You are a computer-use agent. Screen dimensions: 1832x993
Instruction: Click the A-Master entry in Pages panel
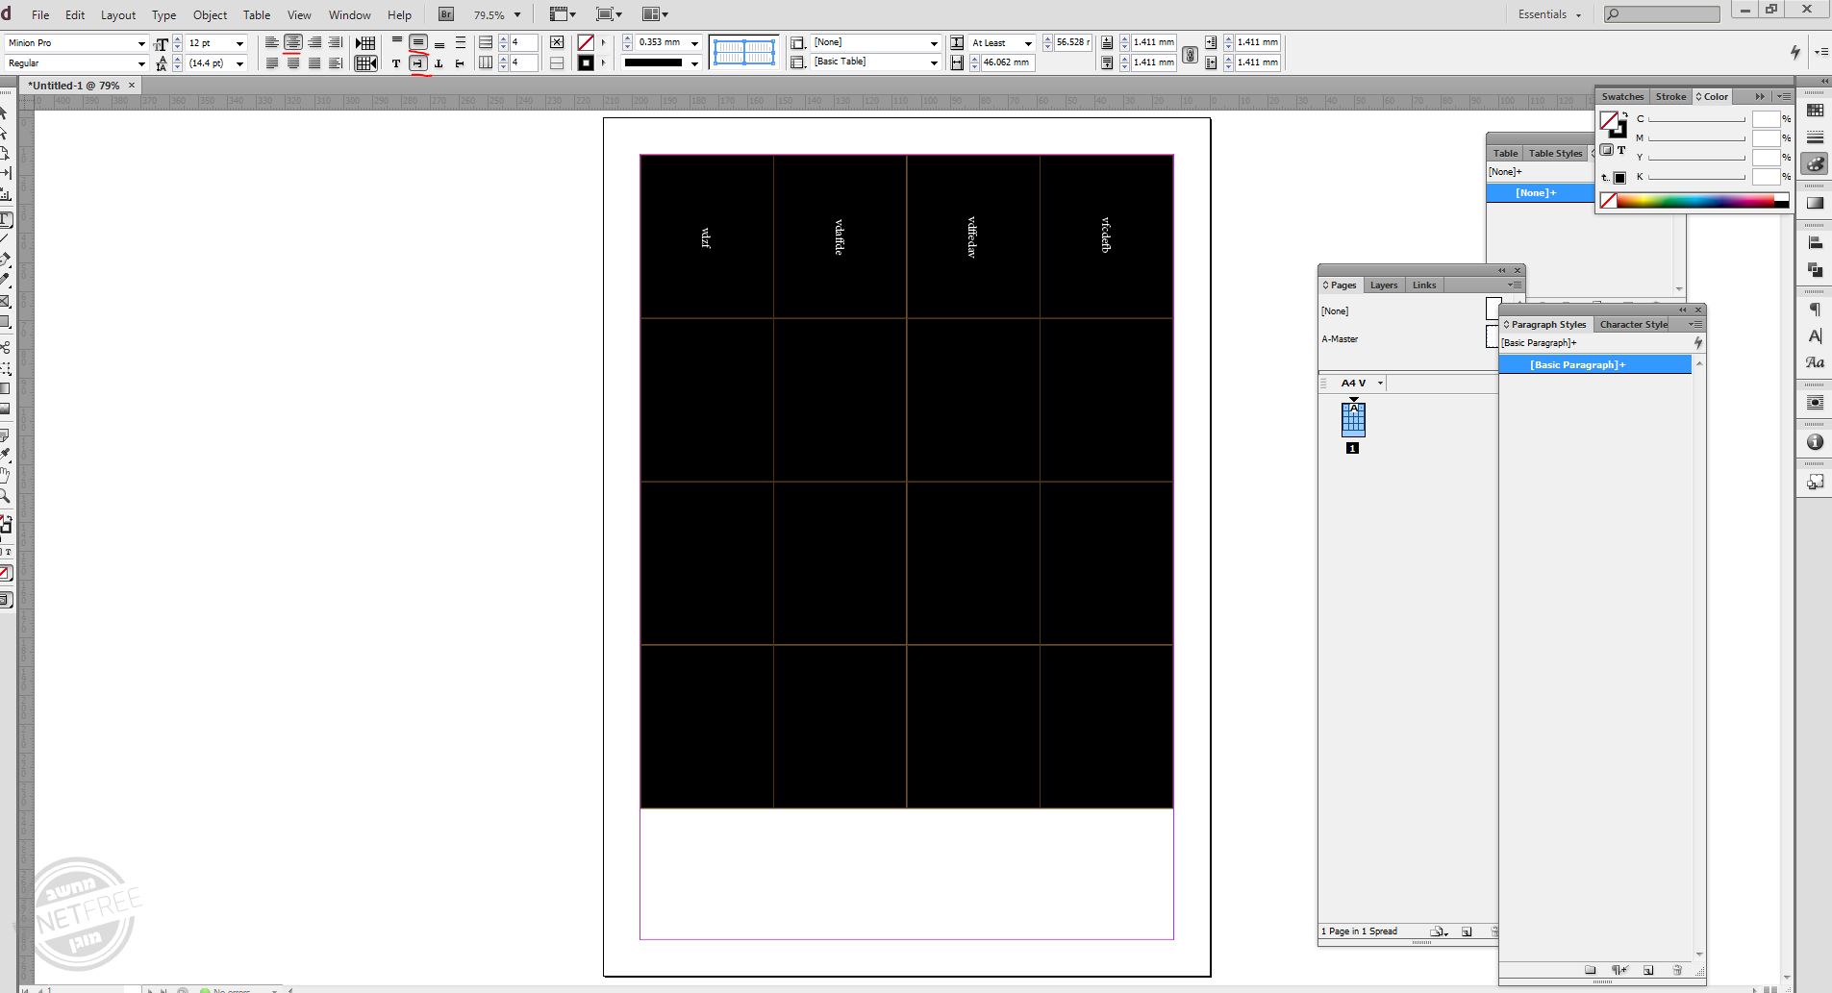tap(1340, 338)
